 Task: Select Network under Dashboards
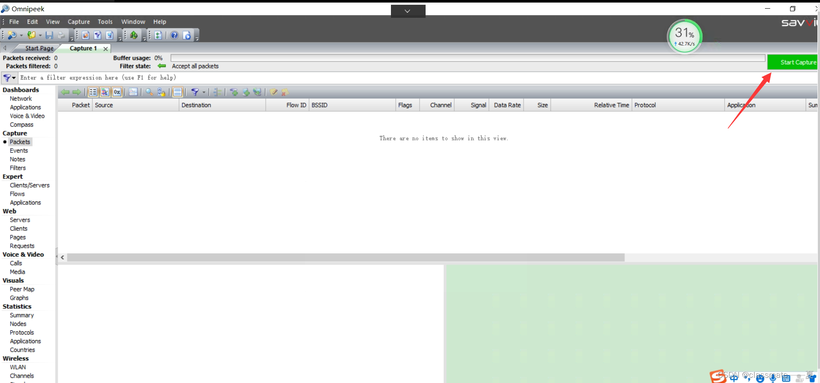(x=21, y=99)
